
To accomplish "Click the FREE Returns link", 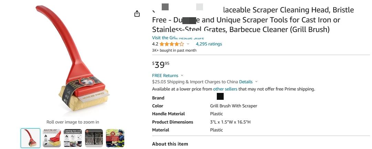I will click(165, 75).
